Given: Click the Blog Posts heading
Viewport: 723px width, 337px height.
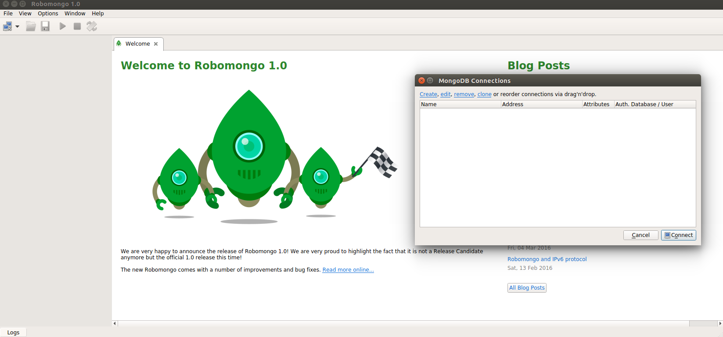Looking at the screenshot, I should (x=539, y=66).
